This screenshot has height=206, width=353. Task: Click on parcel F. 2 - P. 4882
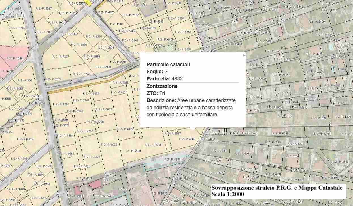187,139
